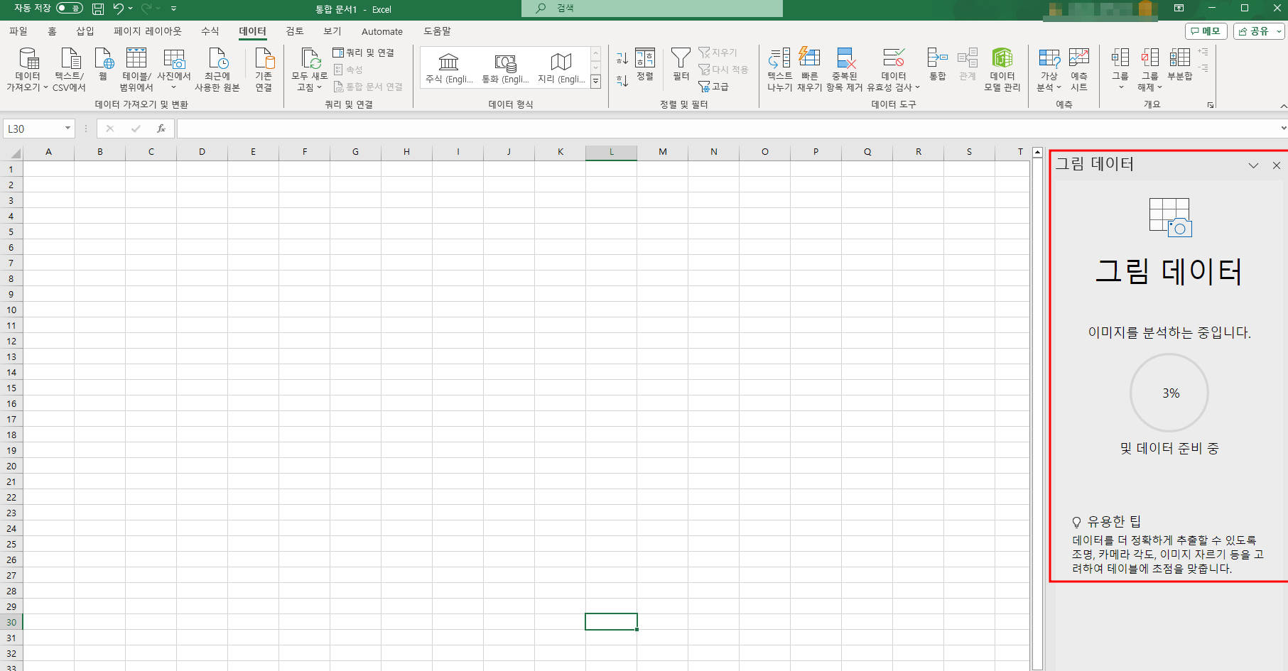The height and width of the screenshot is (671, 1288).
Task: Switch to the 삽입 tab
Action: click(85, 31)
